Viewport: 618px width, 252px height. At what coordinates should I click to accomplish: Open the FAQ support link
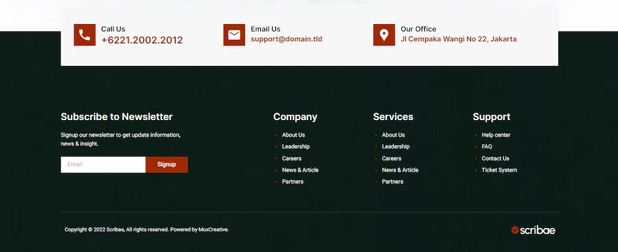pyautogui.click(x=487, y=146)
